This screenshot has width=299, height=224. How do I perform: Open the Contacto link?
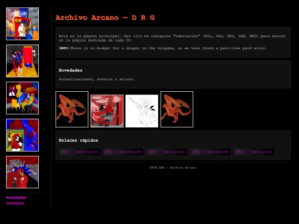pyautogui.click(x=15, y=203)
